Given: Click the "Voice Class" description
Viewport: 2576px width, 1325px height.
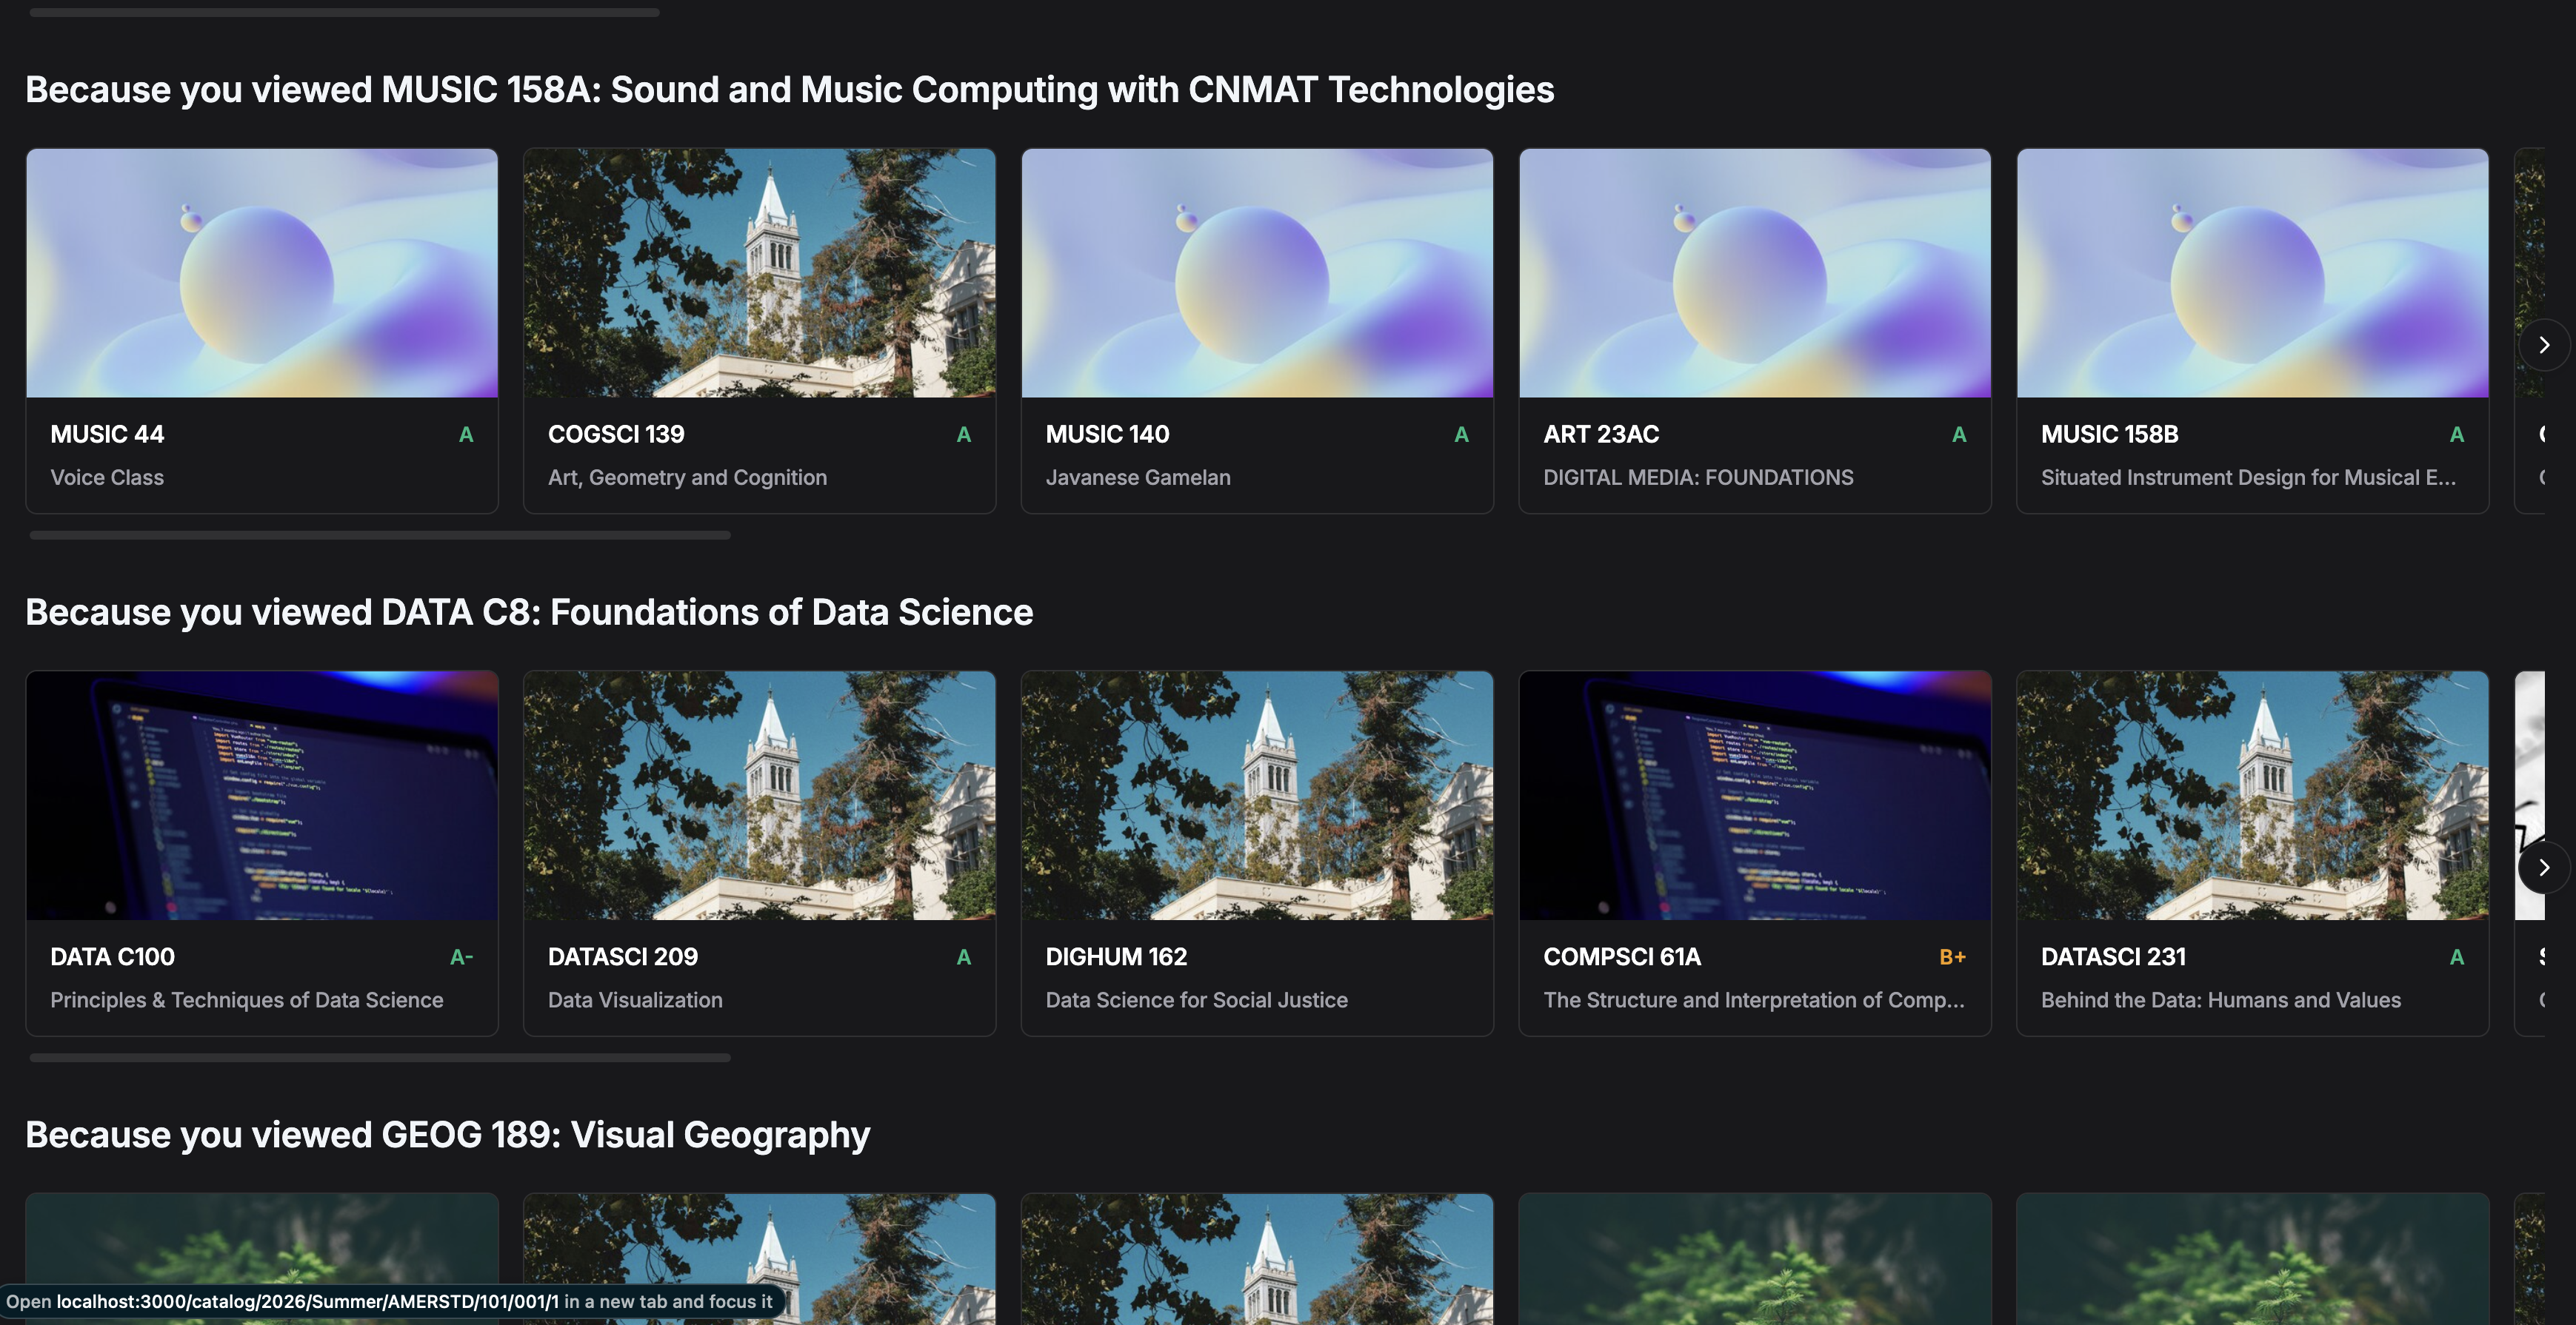Looking at the screenshot, I should tap(107, 477).
